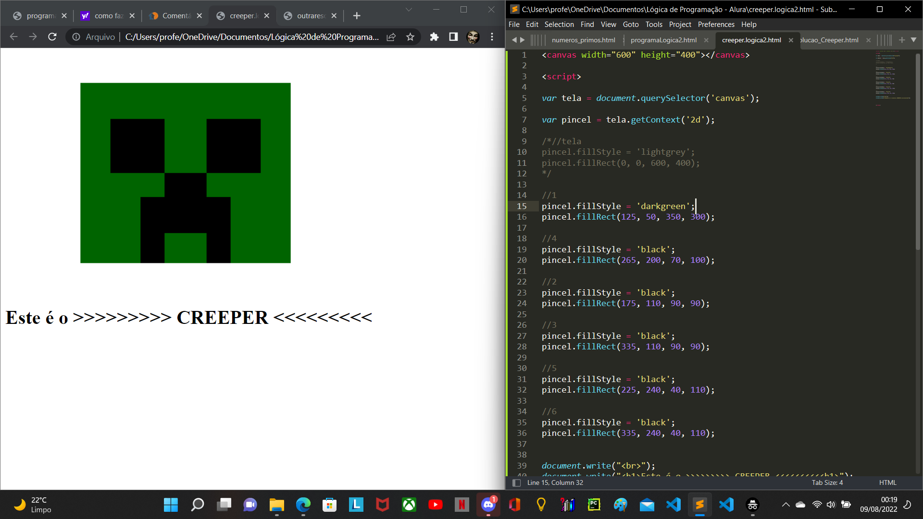Screen dimensions: 923x519
Task: Toggle Sublime side bar status icon
Action: (x=517, y=482)
